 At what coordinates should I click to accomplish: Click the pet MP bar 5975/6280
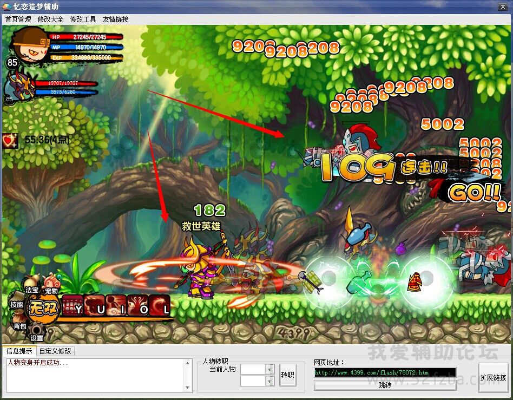tap(66, 92)
